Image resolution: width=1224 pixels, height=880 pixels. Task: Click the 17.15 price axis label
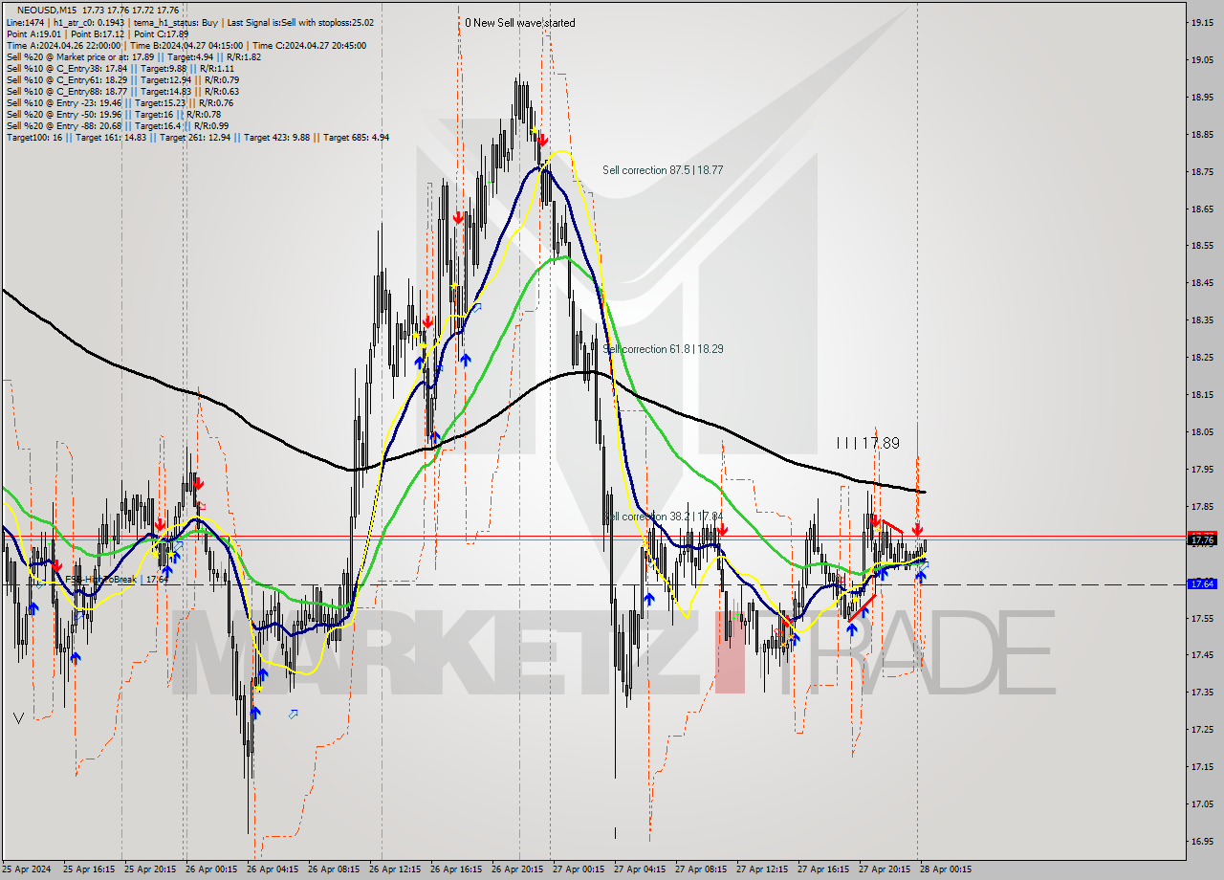point(1202,767)
